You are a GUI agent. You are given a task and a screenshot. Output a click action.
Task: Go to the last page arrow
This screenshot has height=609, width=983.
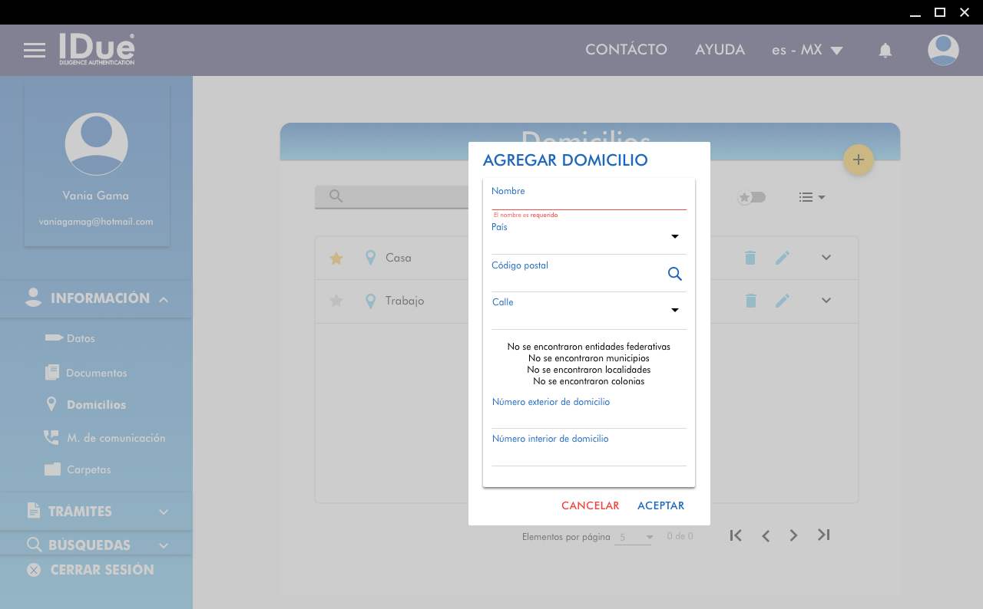tap(823, 535)
